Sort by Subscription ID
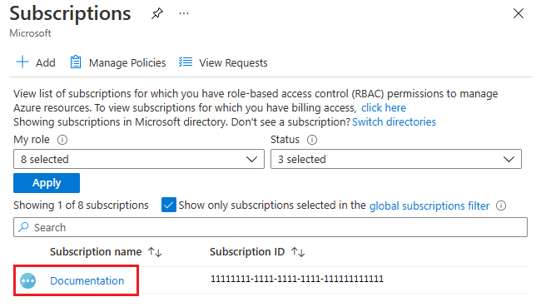This screenshot has height=307, width=536. point(298,252)
